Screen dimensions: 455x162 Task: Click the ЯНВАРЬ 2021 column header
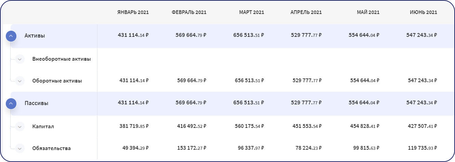[x=133, y=12]
